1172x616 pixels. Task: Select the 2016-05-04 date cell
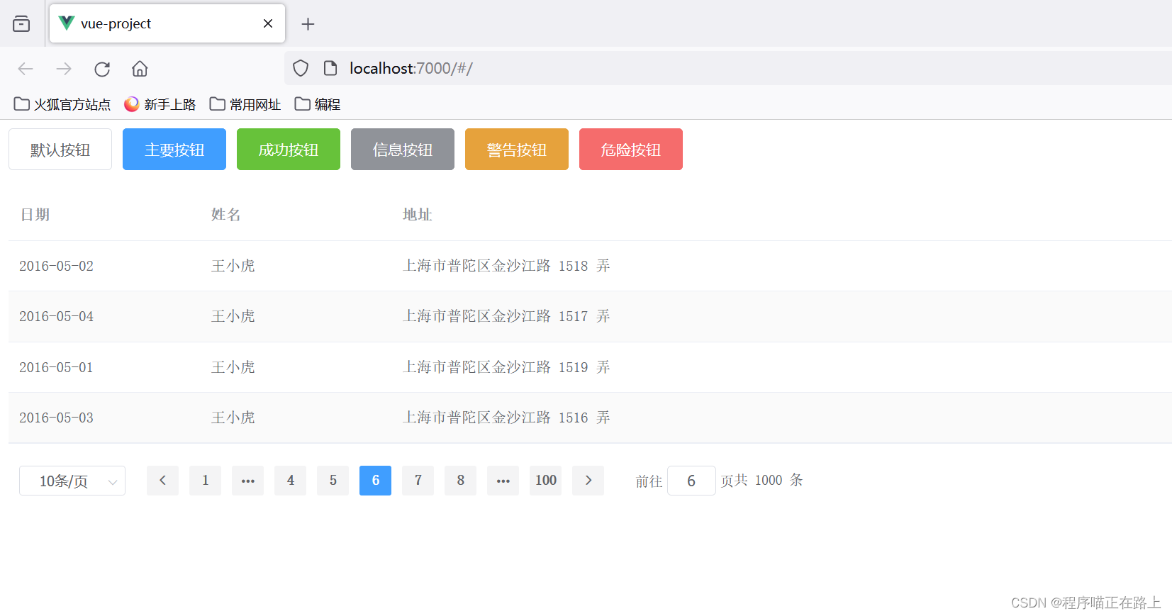(56, 316)
